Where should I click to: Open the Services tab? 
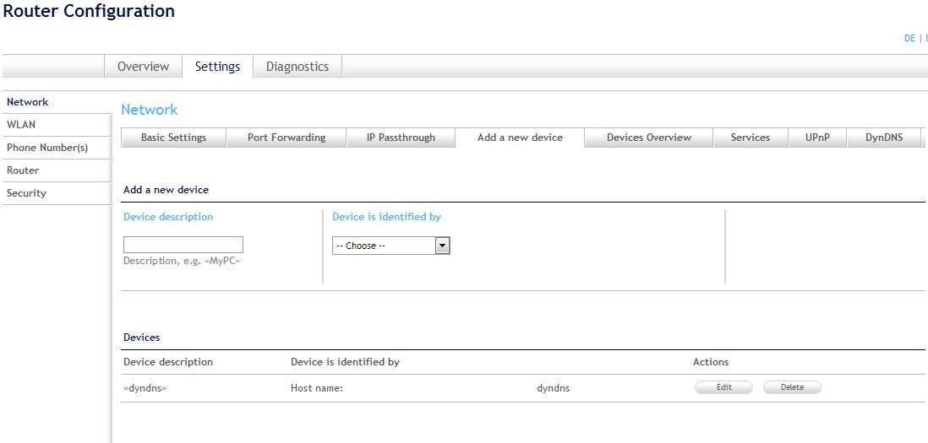click(751, 138)
